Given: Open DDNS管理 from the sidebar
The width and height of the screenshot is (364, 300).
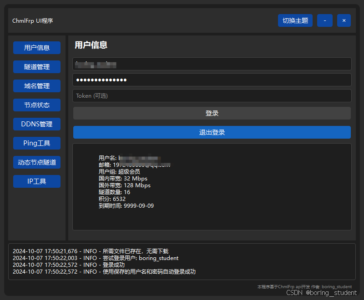Looking at the screenshot, I should (x=37, y=124).
